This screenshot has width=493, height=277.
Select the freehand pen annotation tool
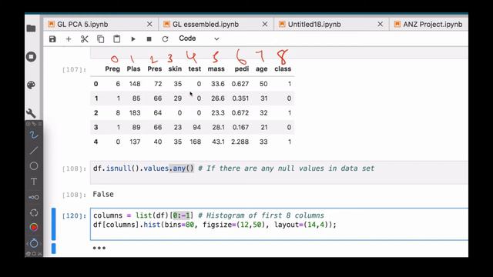[x=34, y=135]
